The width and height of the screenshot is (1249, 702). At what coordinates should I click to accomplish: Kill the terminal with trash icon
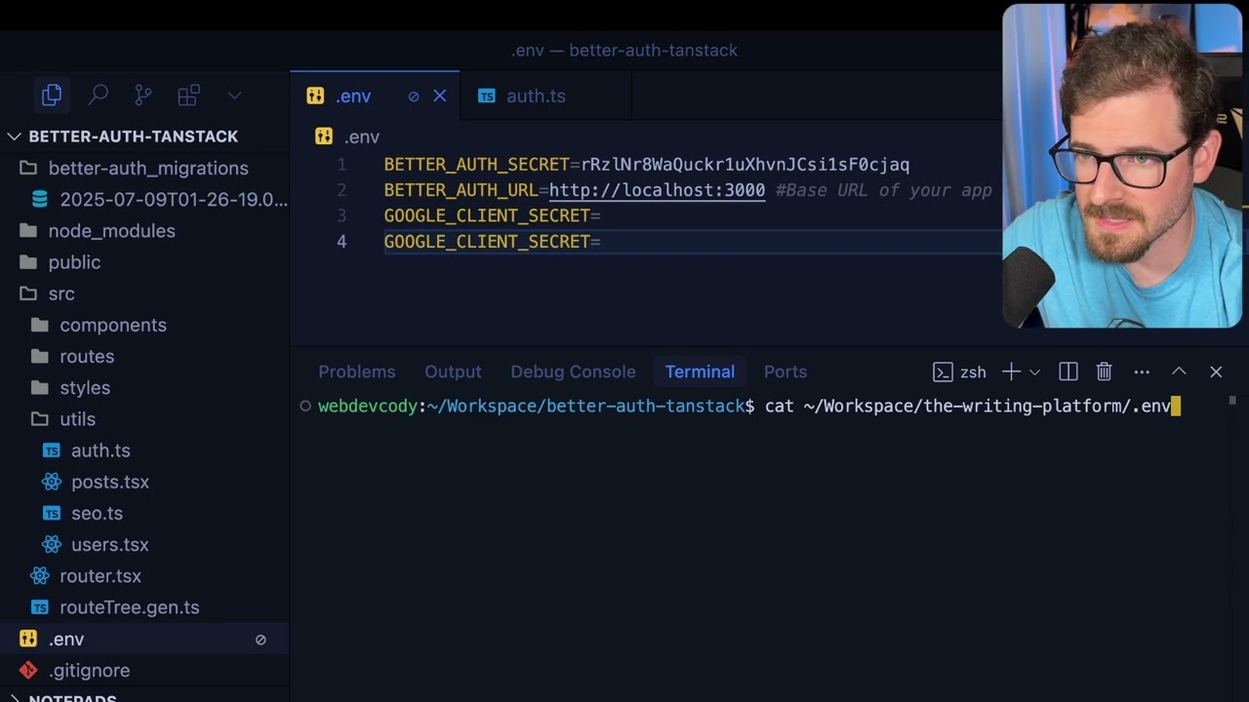coord(1105,371)
